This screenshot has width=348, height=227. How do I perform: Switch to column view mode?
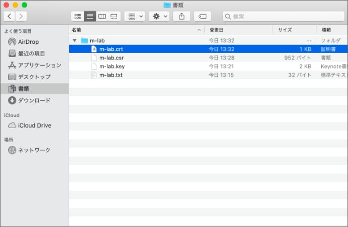(x=102, y=16)
